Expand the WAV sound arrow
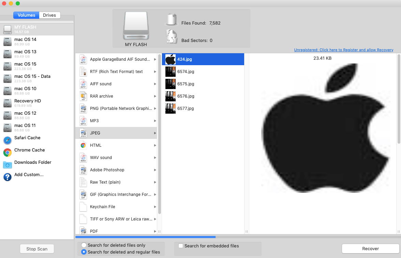Screen dimensions: 401x258 point(155,158)
